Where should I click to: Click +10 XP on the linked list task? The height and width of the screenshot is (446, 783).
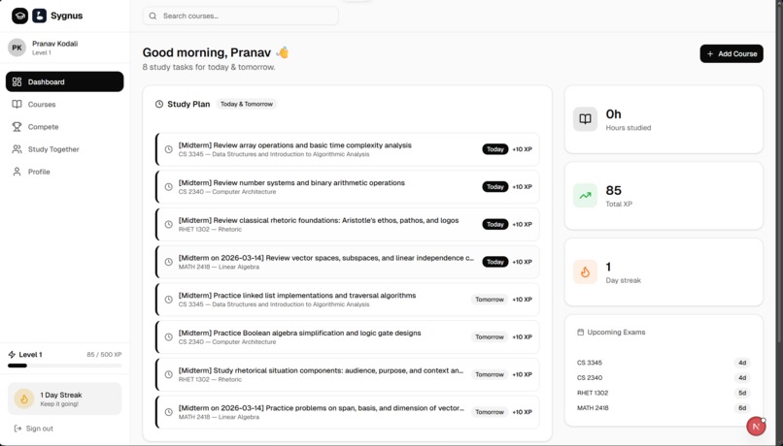[523, 300]
